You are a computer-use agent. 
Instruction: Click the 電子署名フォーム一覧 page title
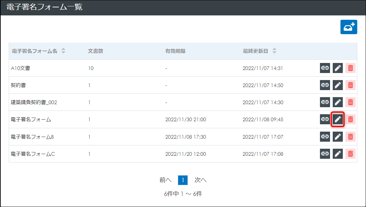pos(44,7)
